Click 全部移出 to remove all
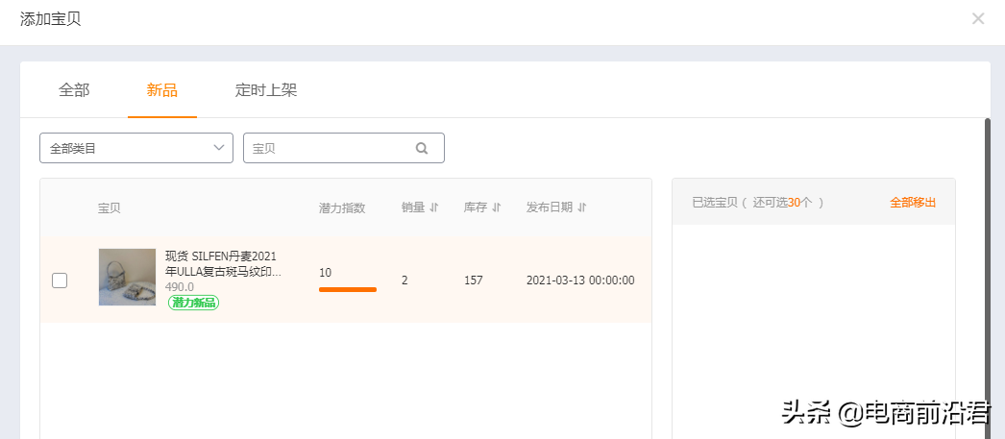Screen dimensions: 1005x439 tap(913, 203)
